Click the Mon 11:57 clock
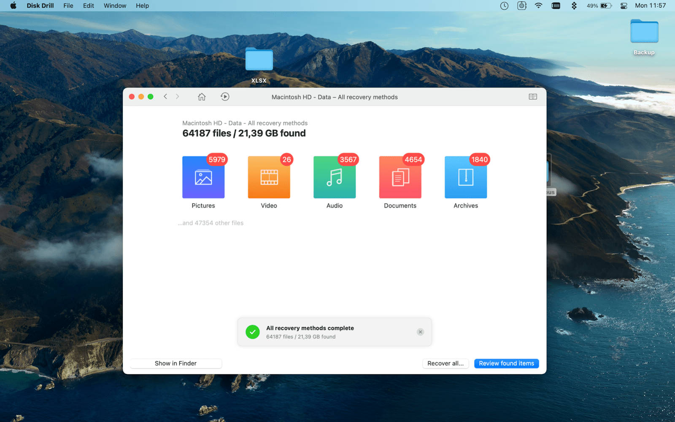 pos(650,5)
